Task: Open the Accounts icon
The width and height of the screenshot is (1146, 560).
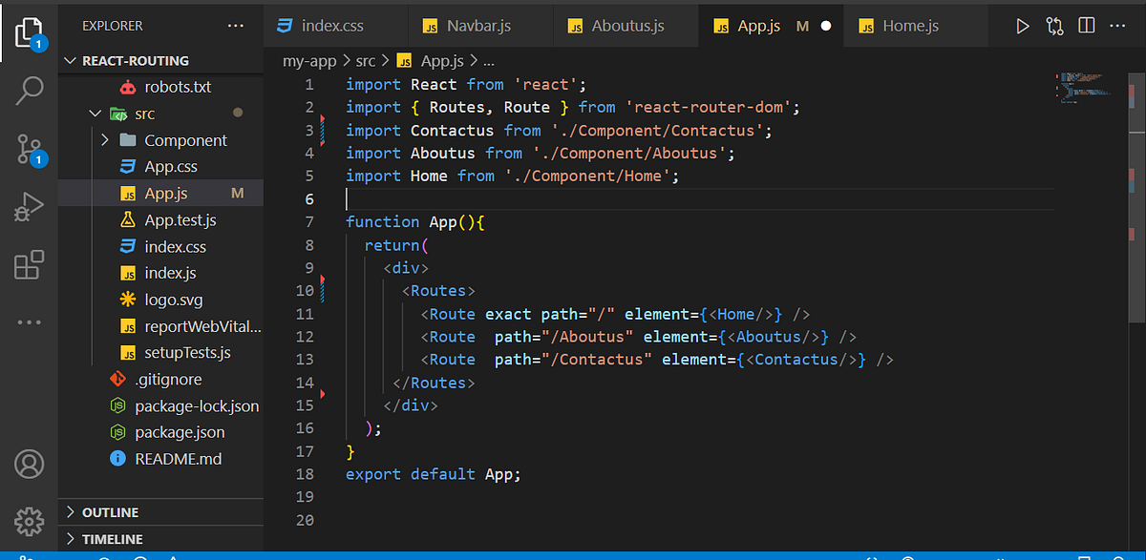Action: click(x=29, y=464)
